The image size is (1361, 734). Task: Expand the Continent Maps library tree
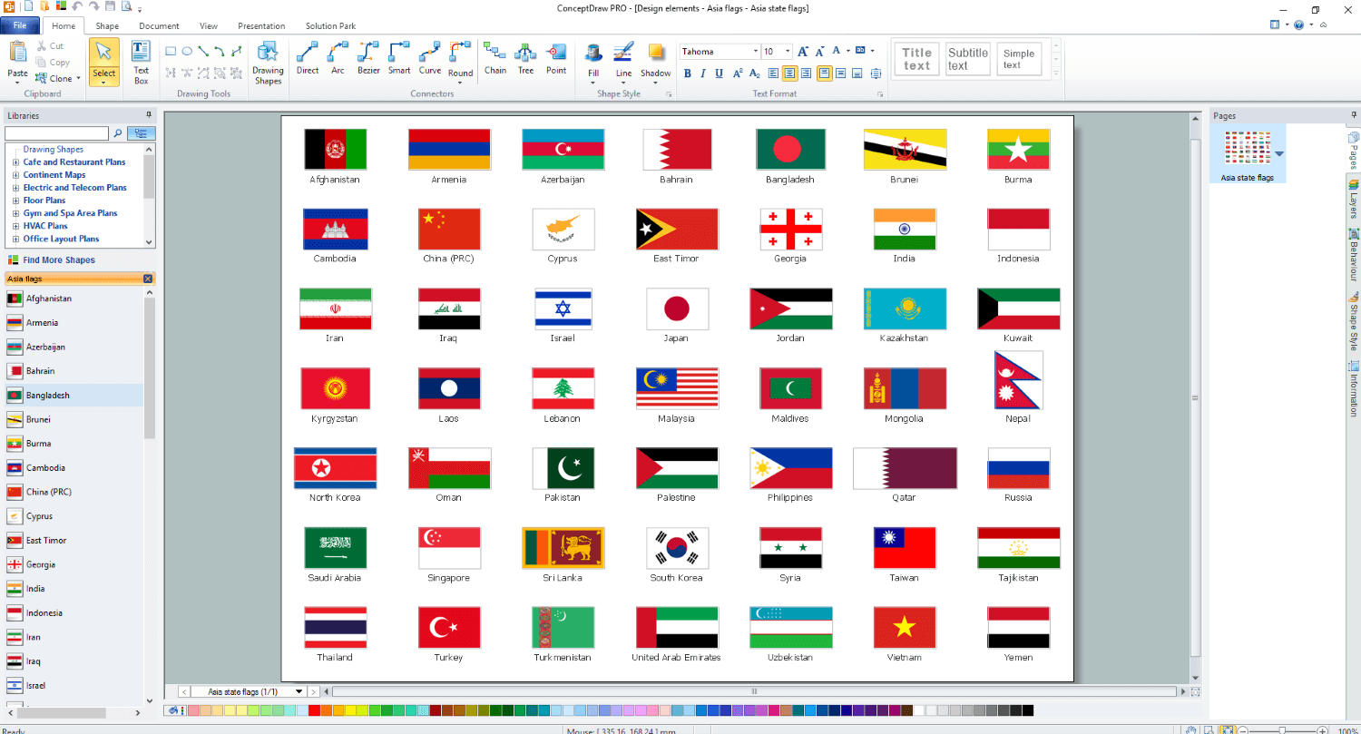tap(15, 175)
